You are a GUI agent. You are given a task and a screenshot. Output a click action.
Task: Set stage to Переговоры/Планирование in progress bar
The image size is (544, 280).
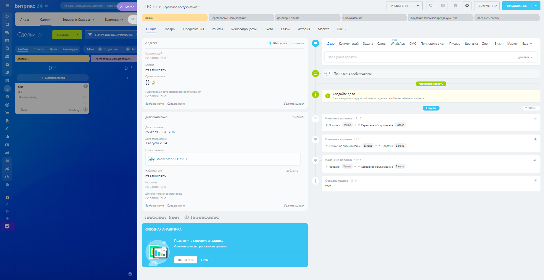[242, 18]
